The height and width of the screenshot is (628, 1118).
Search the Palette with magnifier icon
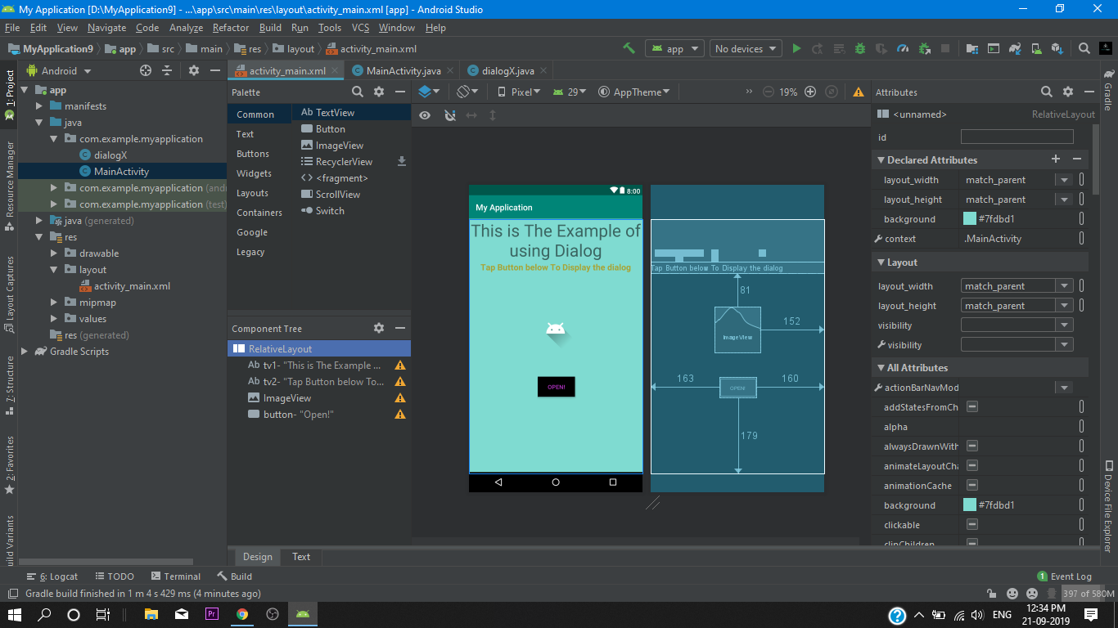tap(358, 92)
